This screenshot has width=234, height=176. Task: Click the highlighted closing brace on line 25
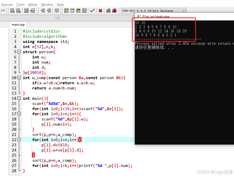coord(33,155)
